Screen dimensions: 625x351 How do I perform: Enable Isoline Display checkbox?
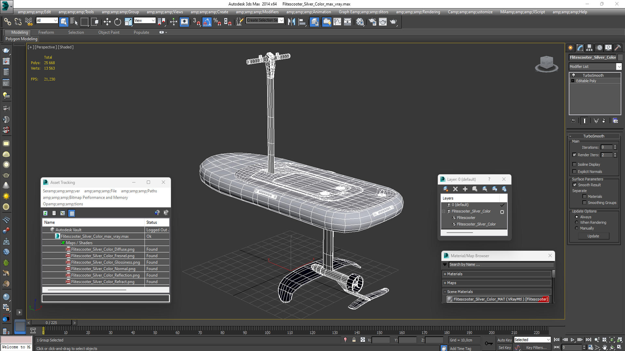coord(575,164)
